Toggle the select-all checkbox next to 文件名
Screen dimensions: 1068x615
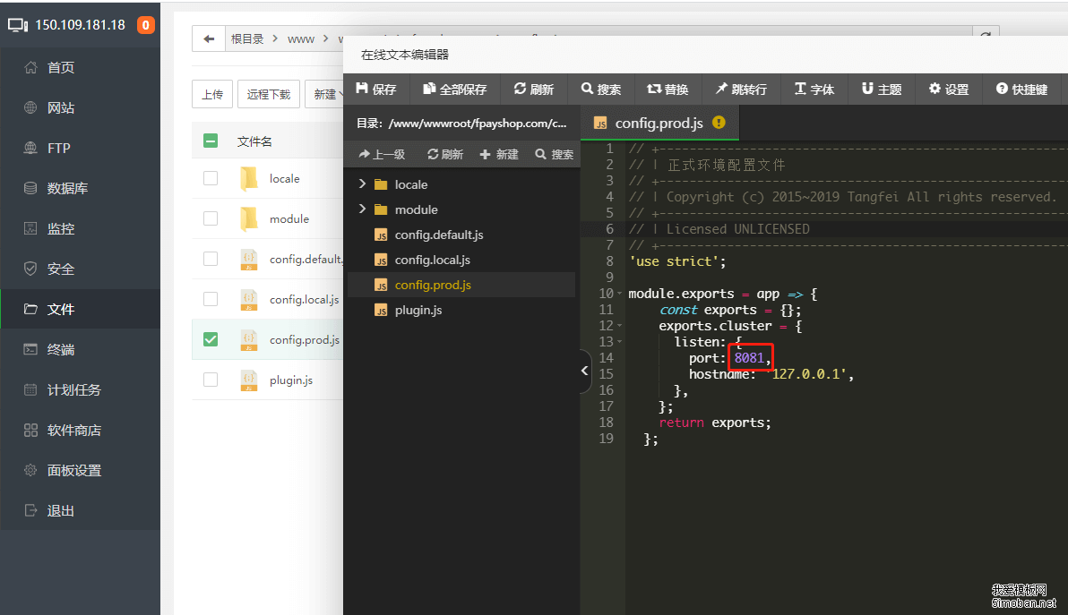(210, 141)
